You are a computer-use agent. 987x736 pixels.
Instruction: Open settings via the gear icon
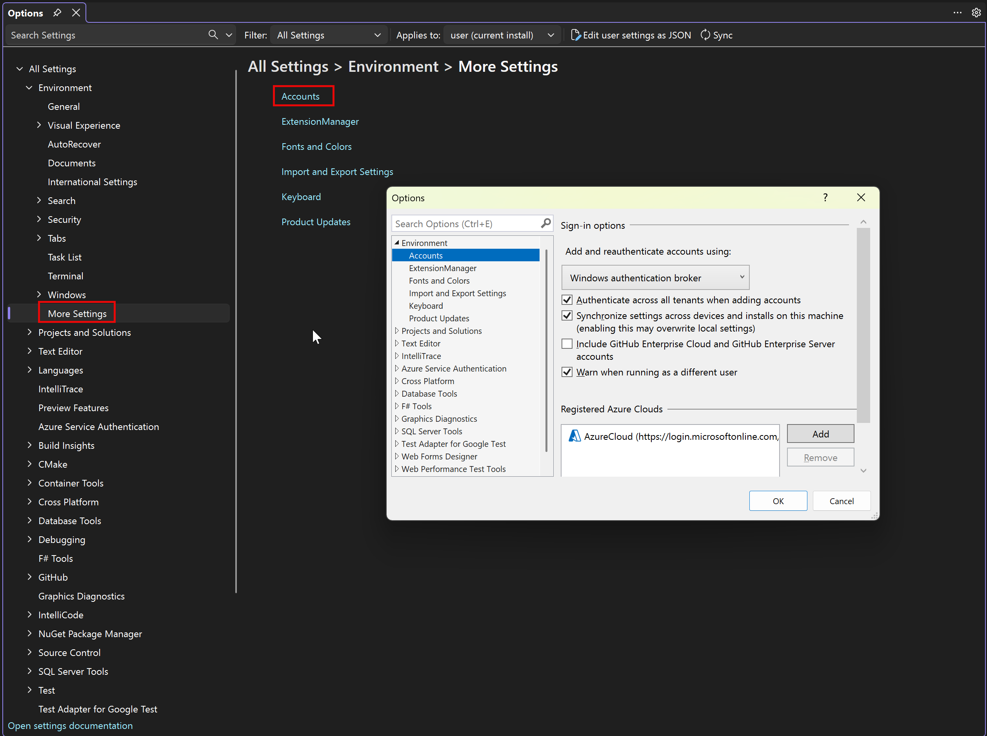point(976,13)
